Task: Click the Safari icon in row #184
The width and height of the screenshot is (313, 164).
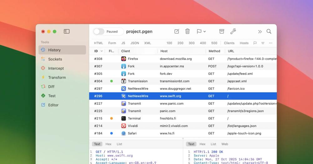Action: [x=124, y=133]
